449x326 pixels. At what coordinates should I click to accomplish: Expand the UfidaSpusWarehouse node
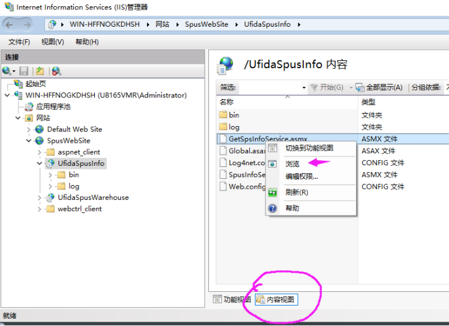pyautogui.click(x=40, y=197)
